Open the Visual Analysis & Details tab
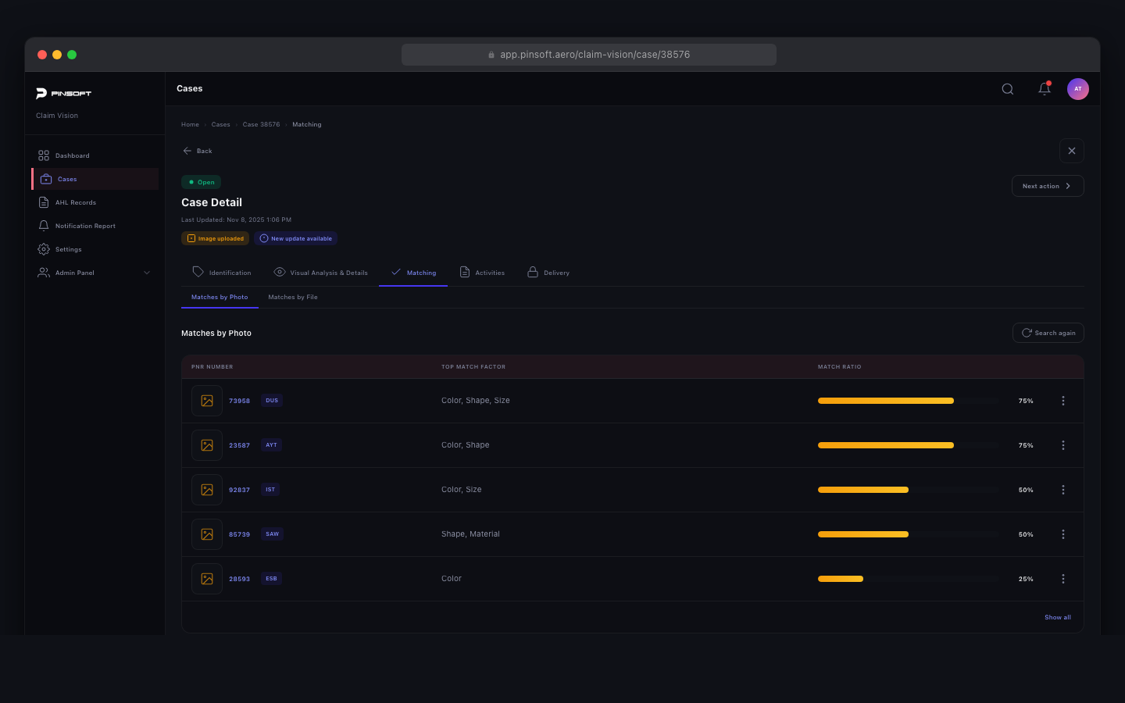The height and width of the screenshot is (703, 1125). 320,272
